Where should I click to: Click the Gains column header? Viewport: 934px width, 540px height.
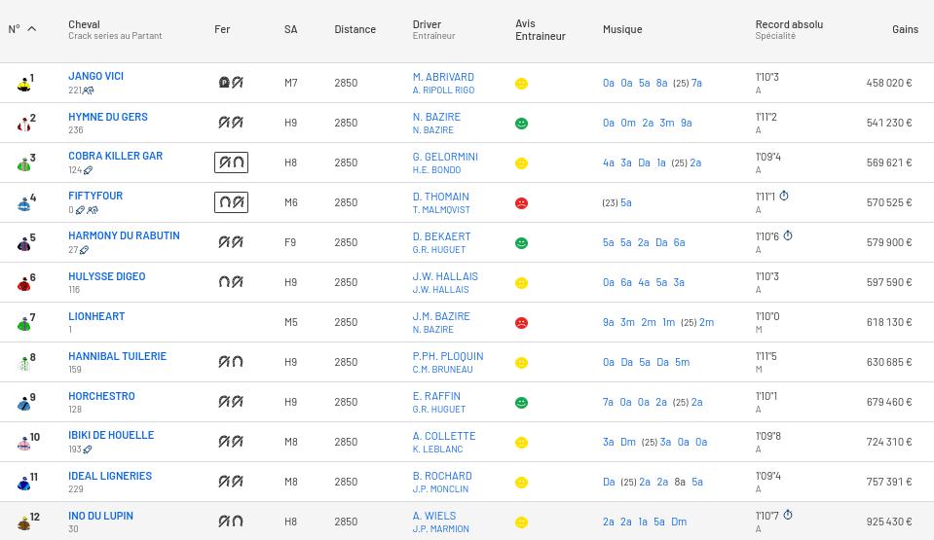[905, 29]
